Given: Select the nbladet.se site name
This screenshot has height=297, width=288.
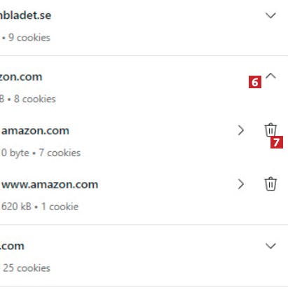Looking at the screenshot, I should (x=25, y=15).
